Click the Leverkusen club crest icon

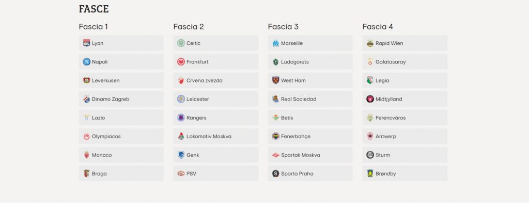(x=87, y=80)
